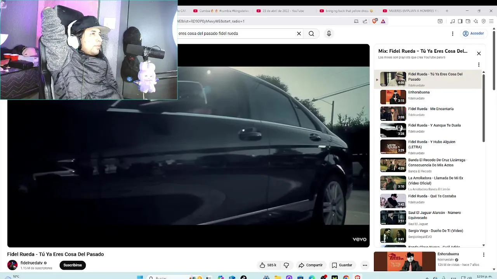Play Sergio Vega - Dueño De Ti
The width and height of the screenshot is (497, 279).
[x=427, y=235]
